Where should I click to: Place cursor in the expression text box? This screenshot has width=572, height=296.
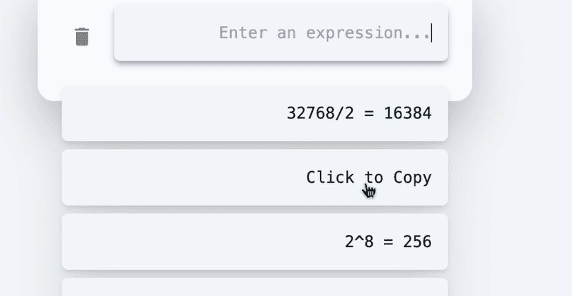click(281, 33)
